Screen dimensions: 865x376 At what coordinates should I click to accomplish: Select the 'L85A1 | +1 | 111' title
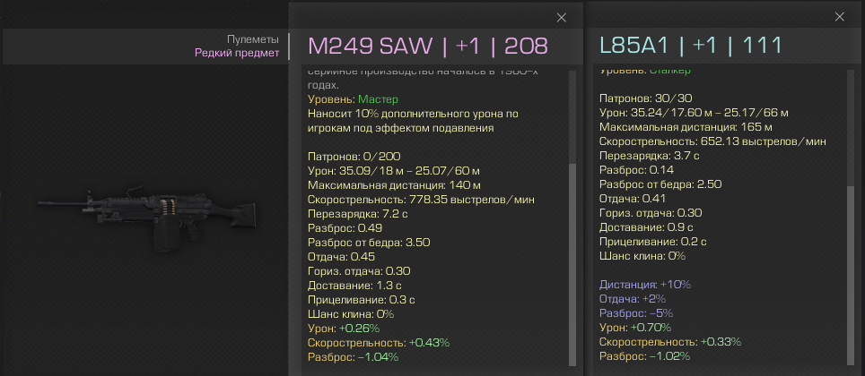pyautogui.click(x=691, y=47)
